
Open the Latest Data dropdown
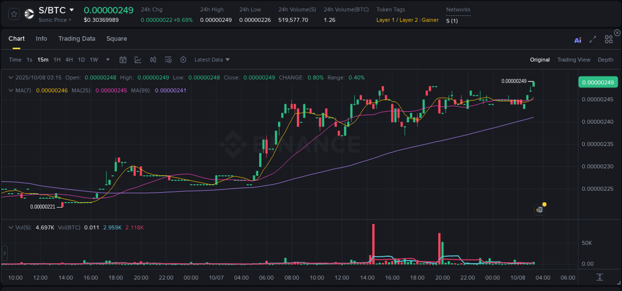click(212, 59)
